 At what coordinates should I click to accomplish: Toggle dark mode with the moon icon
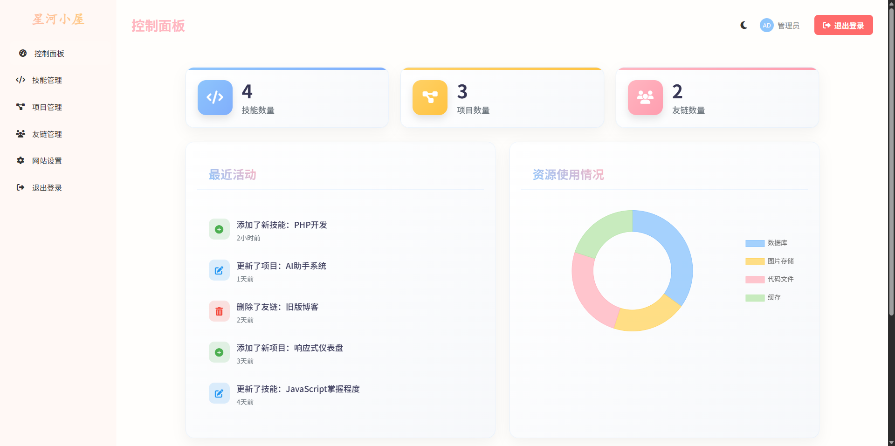744,25
